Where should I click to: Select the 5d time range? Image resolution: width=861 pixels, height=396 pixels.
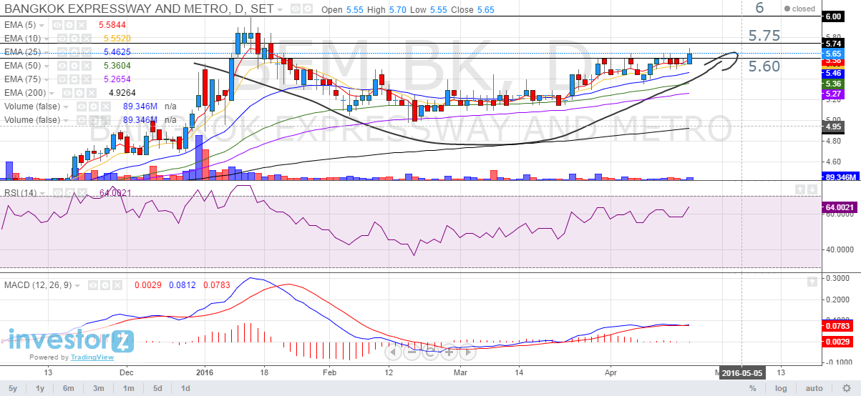coord(157,388)
